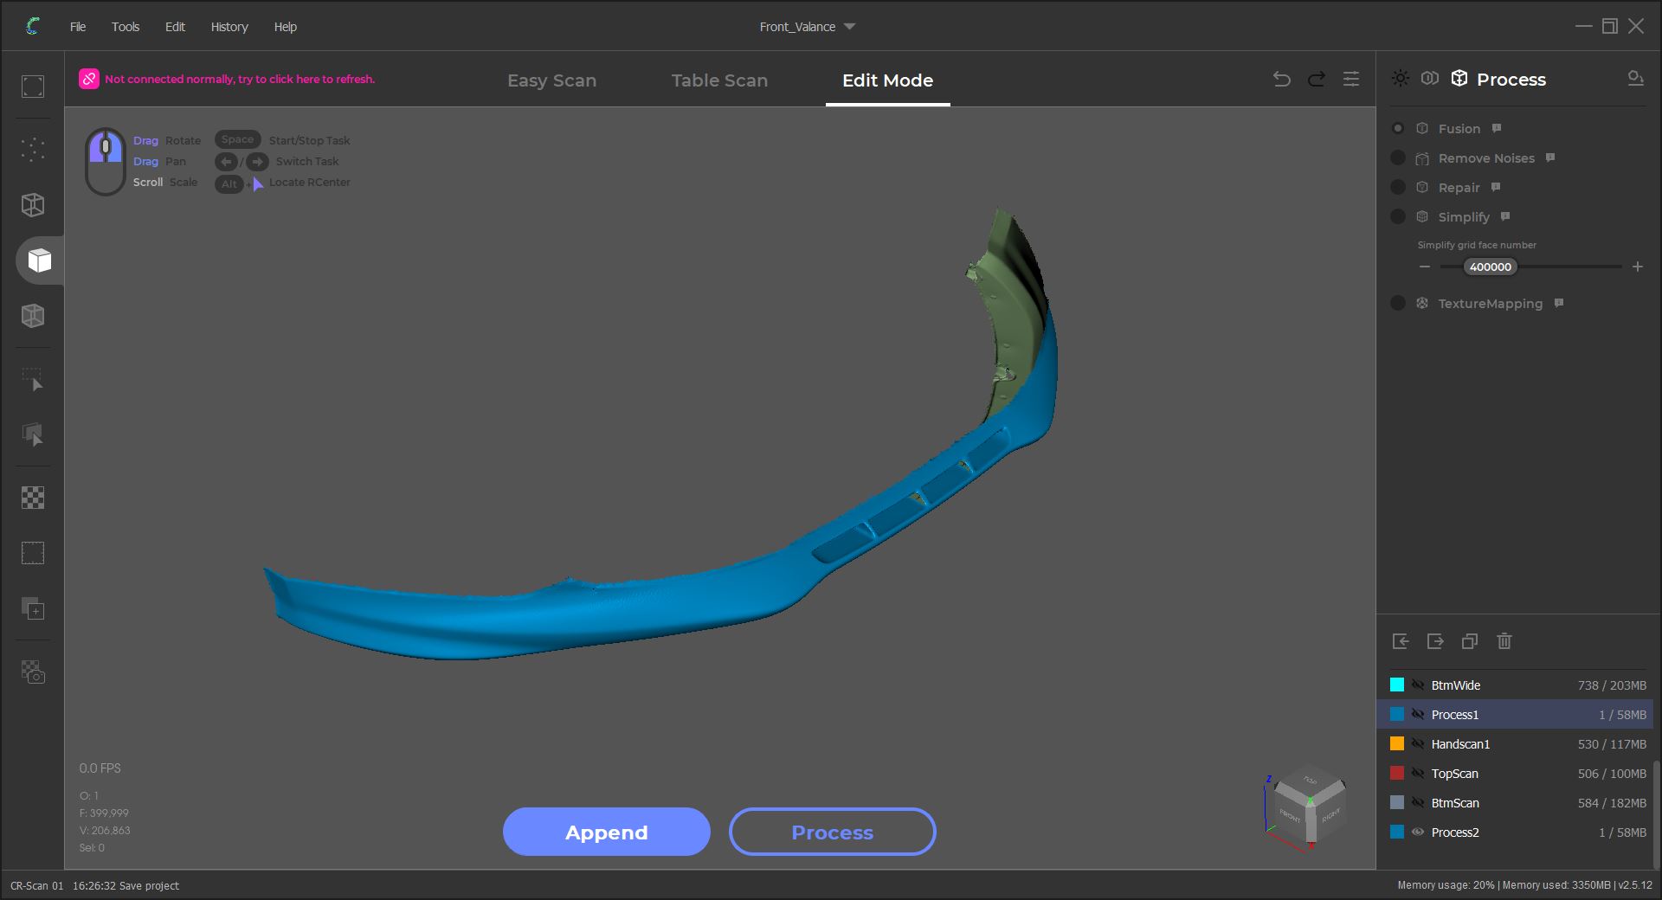Open the hamburger list icon near redo
The height and width of the screenshot is (900, 1662).
pyautogui.click(x=1350, y=80)
